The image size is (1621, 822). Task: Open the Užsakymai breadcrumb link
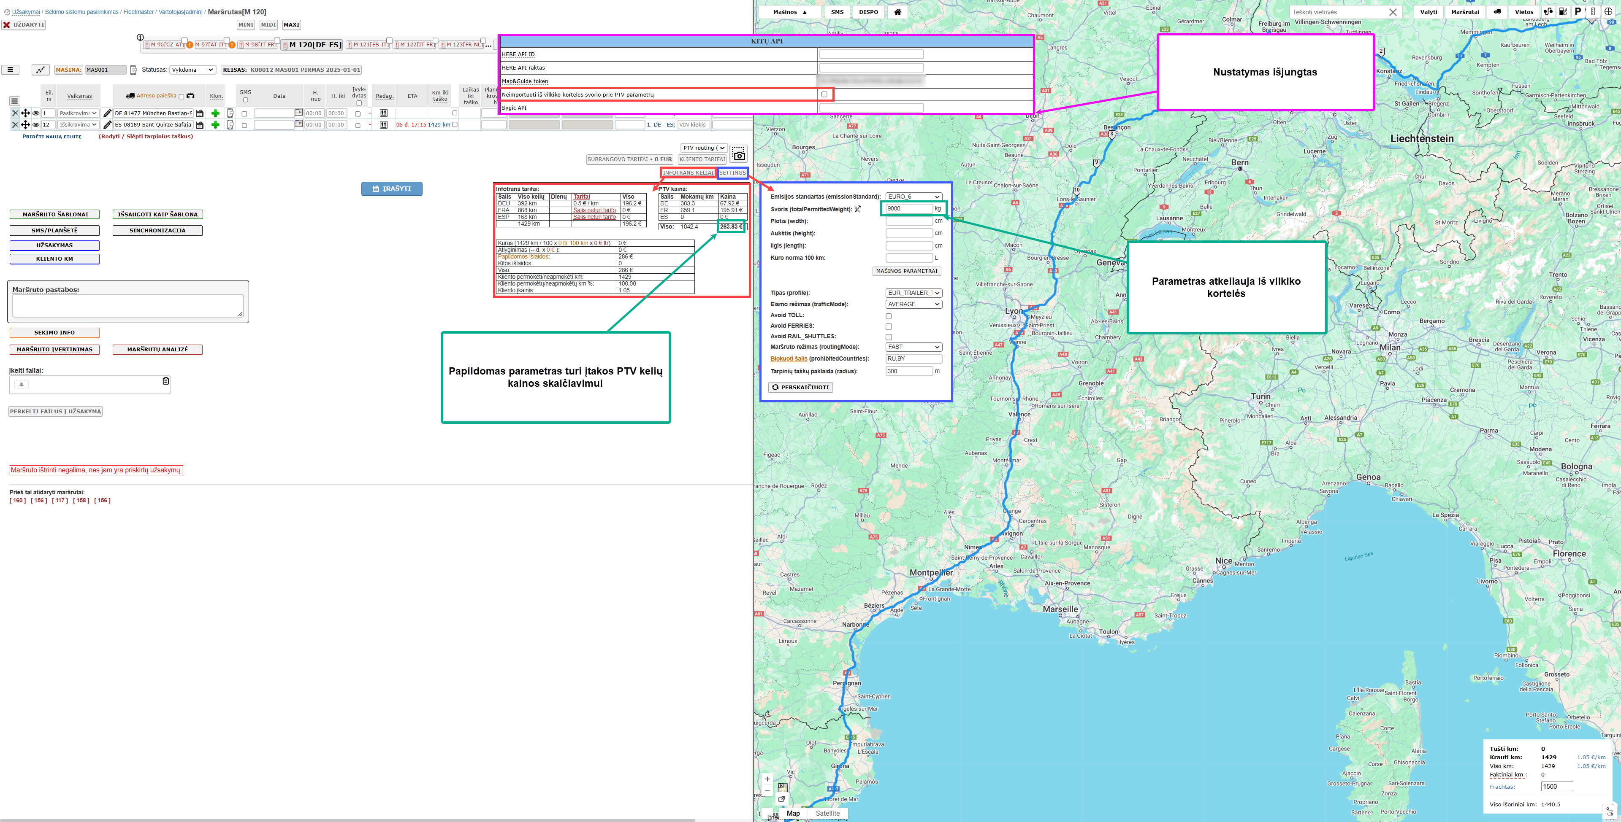pyautogui.click(x=26, y=12)
